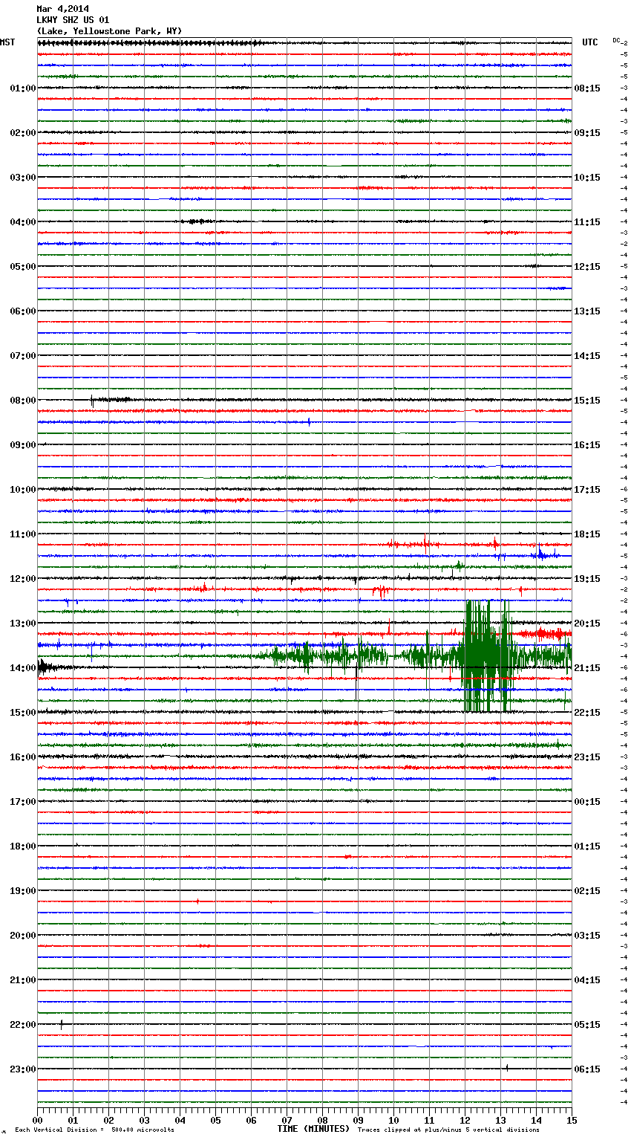Image resolution: width=631 pixels, height=1140 pixels.
Task: Select the 14:00 MST time label
Action: pyautogui.click(x=22, y=668)
